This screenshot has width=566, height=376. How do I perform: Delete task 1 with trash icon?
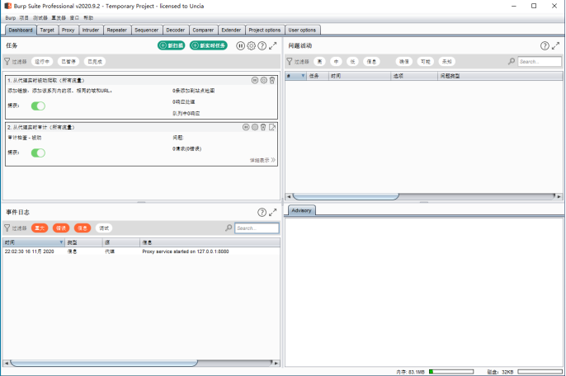[272, 80]
